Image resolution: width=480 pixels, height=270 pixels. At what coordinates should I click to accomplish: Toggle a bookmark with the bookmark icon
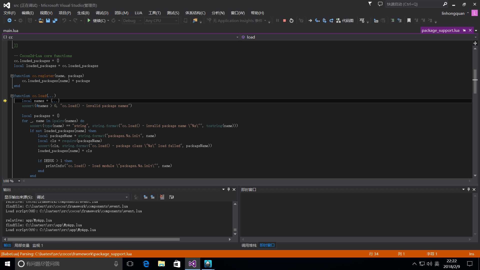click(409, 20)
